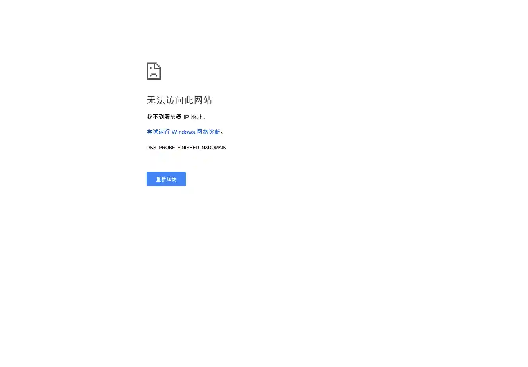Click FINISHED in the error code
Image resolution: width=528 pixels, height=367 pixels.
(188, 148)
